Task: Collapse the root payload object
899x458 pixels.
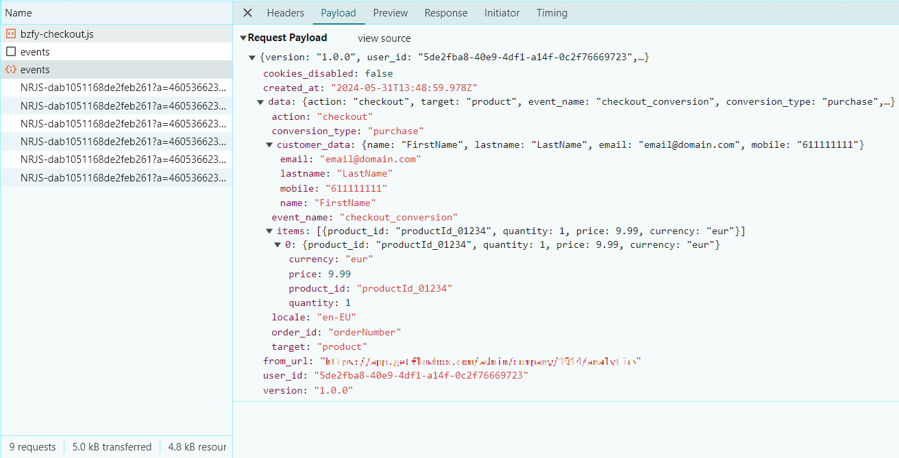Action: click(x=253, y=58)
